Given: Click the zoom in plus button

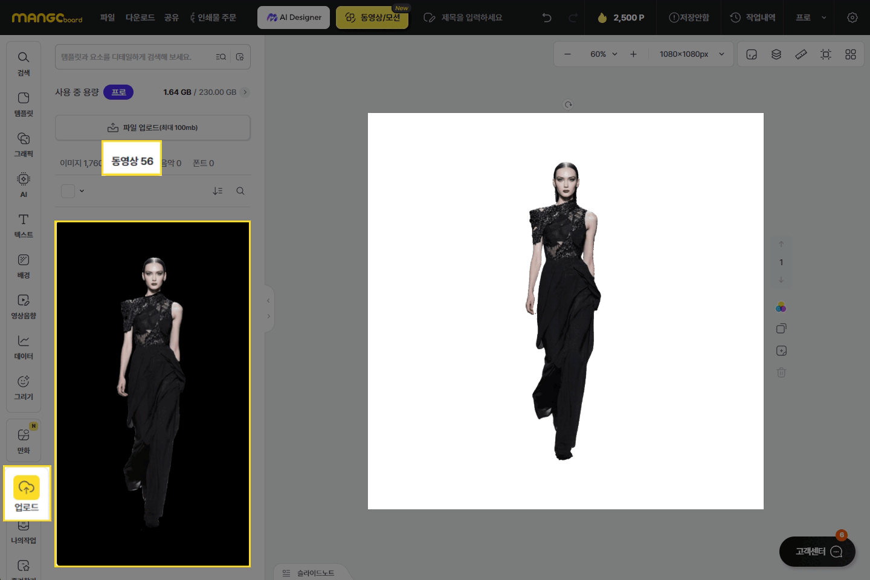Looking at the screenshot, I should point(633,54).
